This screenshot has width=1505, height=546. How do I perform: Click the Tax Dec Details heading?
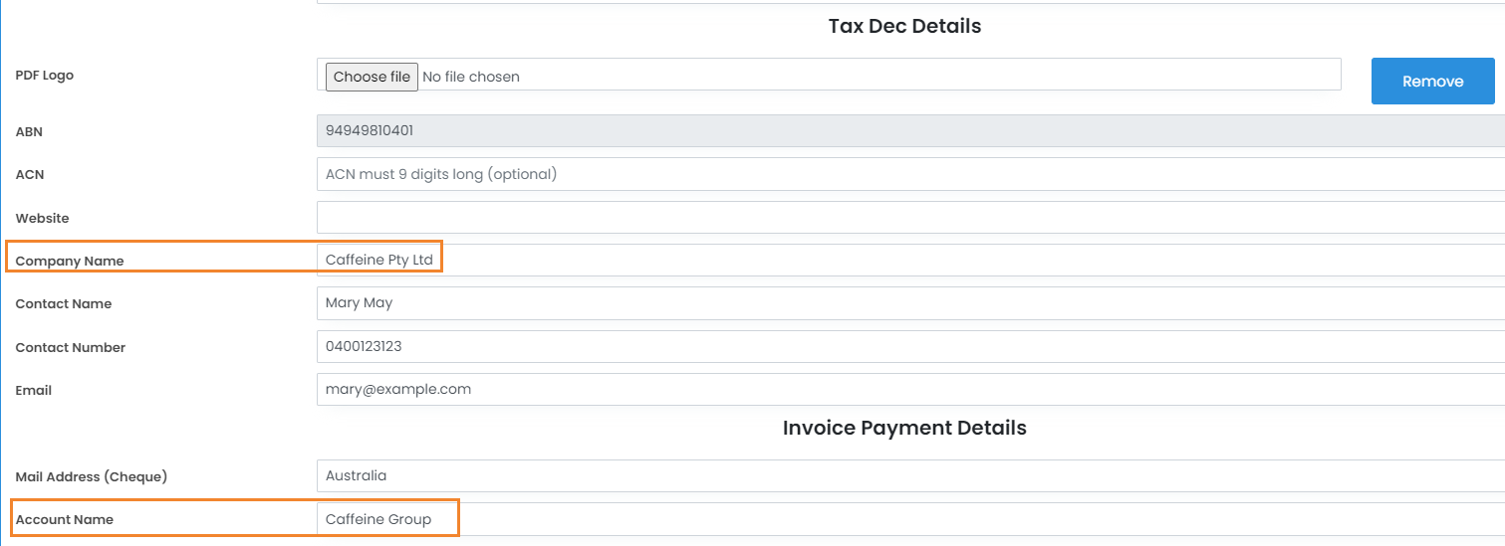click(x=904, y=27)
